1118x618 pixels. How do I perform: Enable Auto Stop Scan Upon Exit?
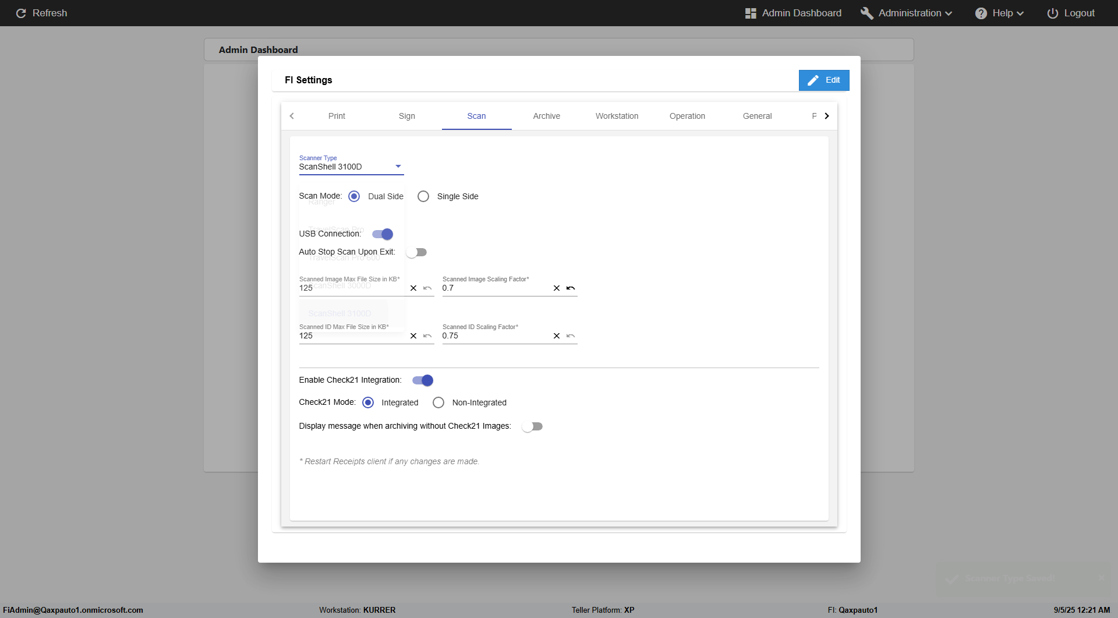(416, 252)
